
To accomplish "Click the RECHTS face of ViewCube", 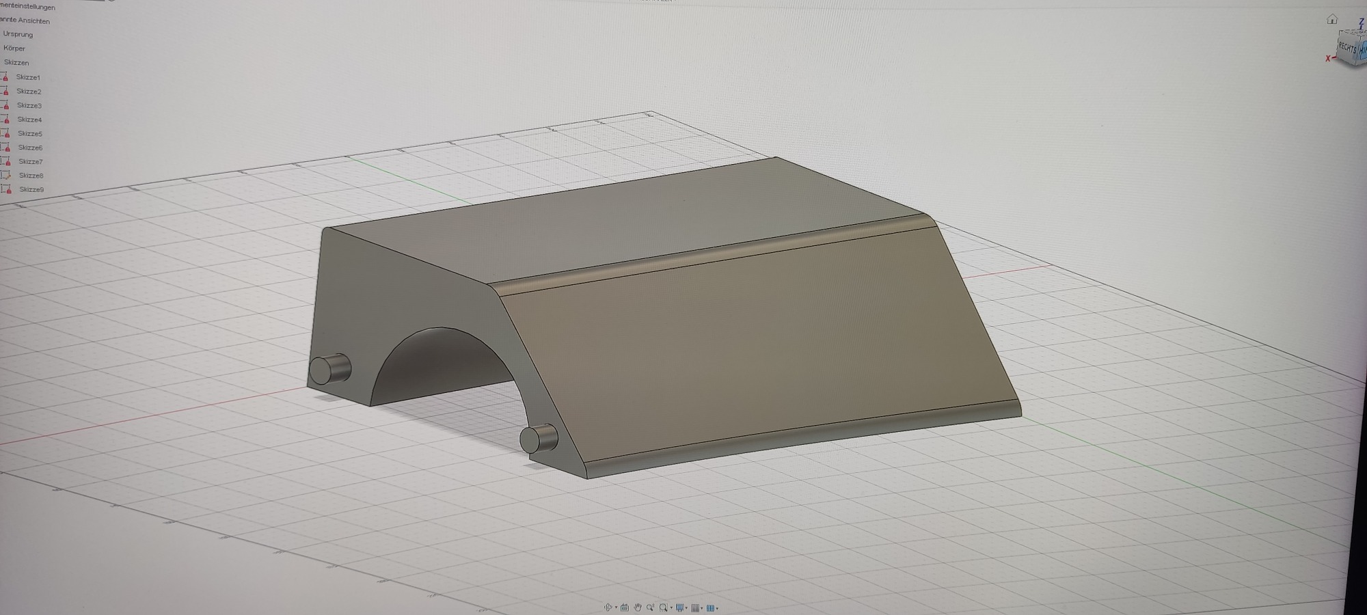I will click(x=1347, y=48).
